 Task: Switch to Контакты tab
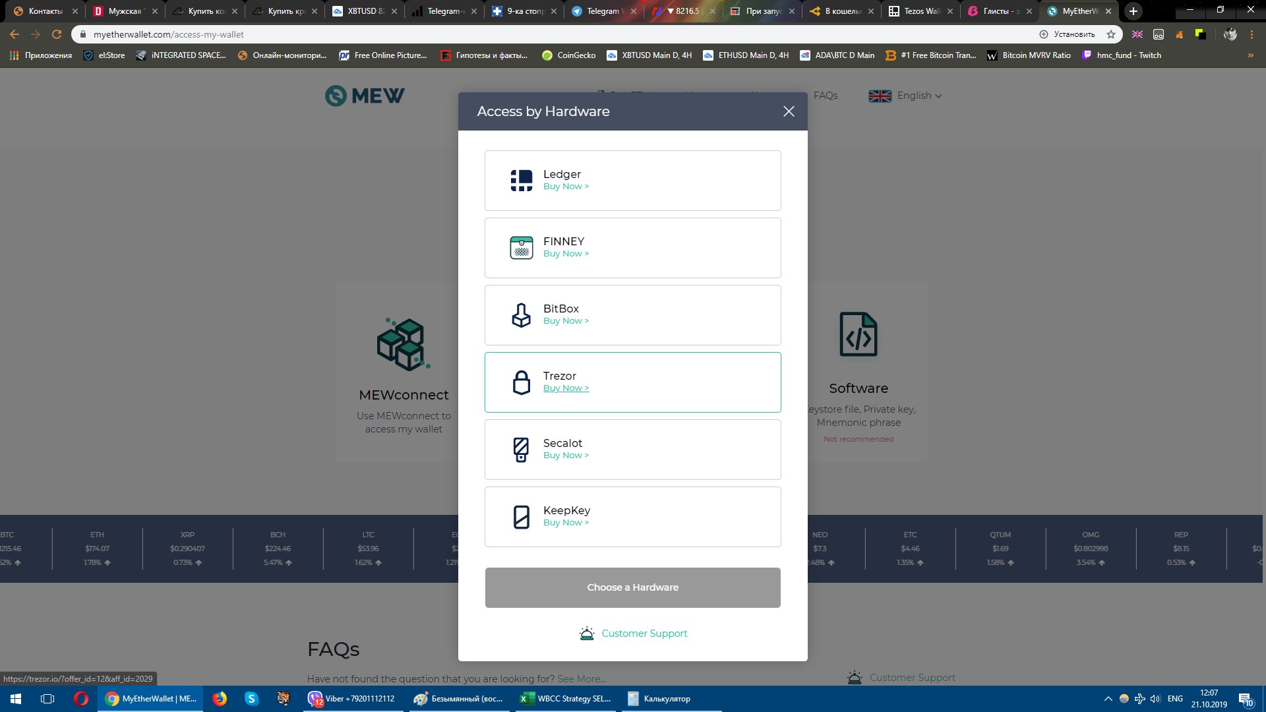pos(45,11)
